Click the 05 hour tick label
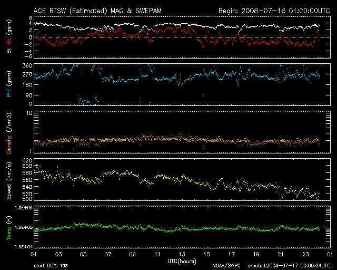Screen dimensions: 337x270 click(83, 255)
